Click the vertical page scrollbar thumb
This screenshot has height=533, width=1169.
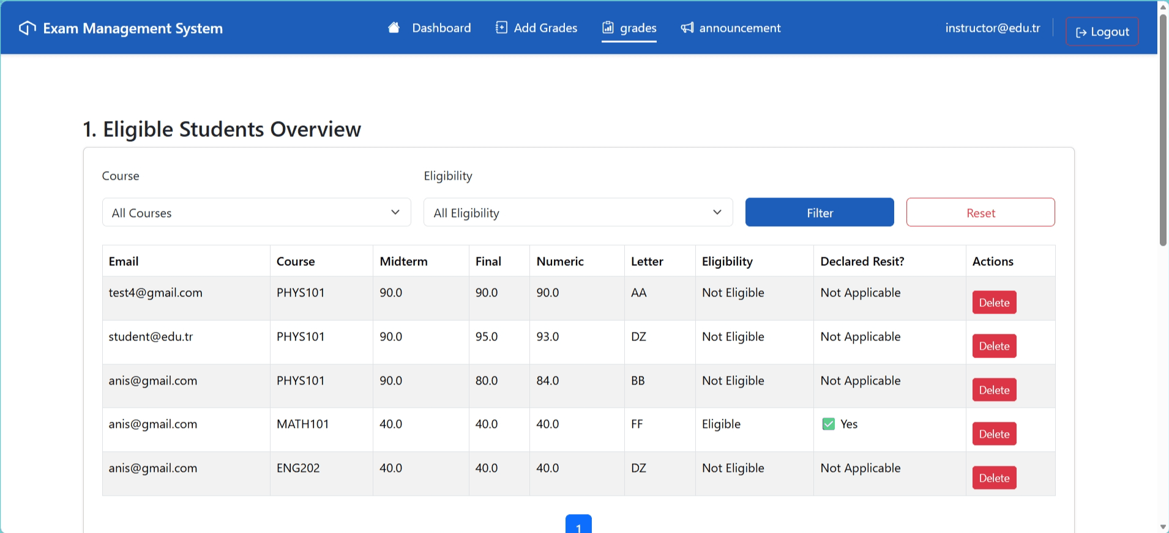tap(1163, 130)
